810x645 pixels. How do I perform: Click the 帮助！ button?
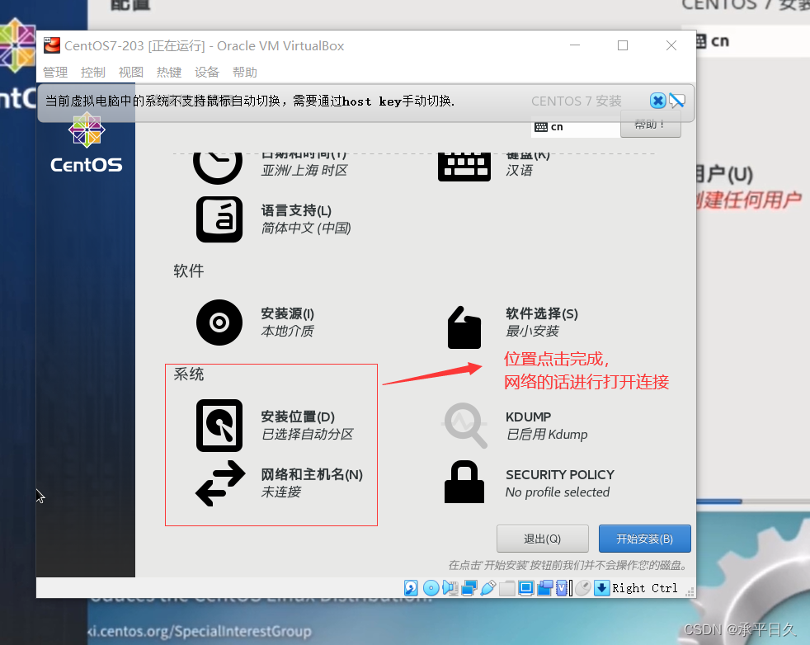(x=650, y=125)
